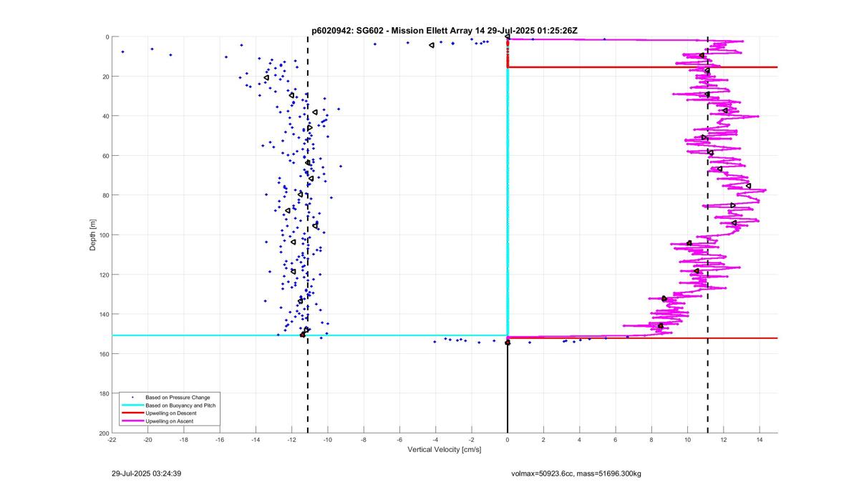Click x-axis tick label '-14'
Screen dimensions: 859x487
point(256,440)
